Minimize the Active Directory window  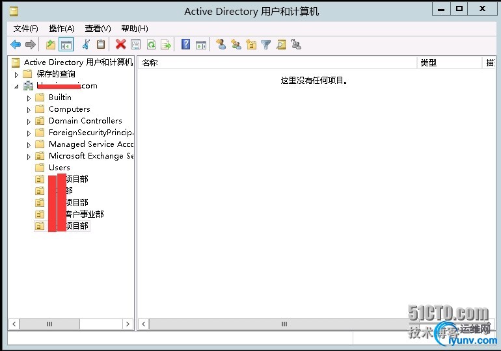point(441,9)
